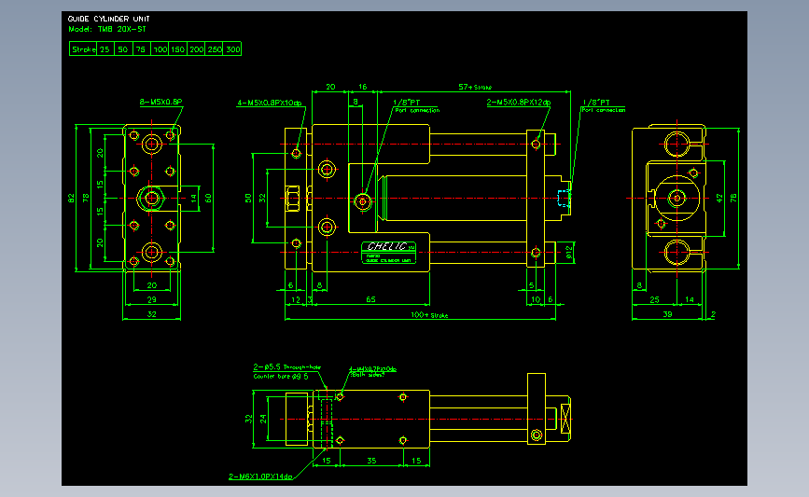Click the 'Stroke' header cell in table
The width and height of the screenshot is (809, 497).
point(83,49)
